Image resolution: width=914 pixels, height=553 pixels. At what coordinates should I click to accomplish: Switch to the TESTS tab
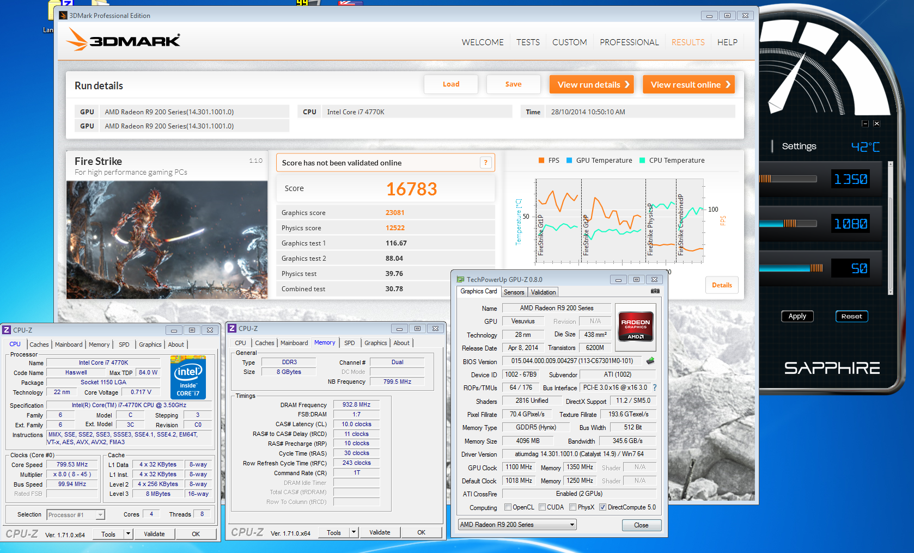point(528,42)
